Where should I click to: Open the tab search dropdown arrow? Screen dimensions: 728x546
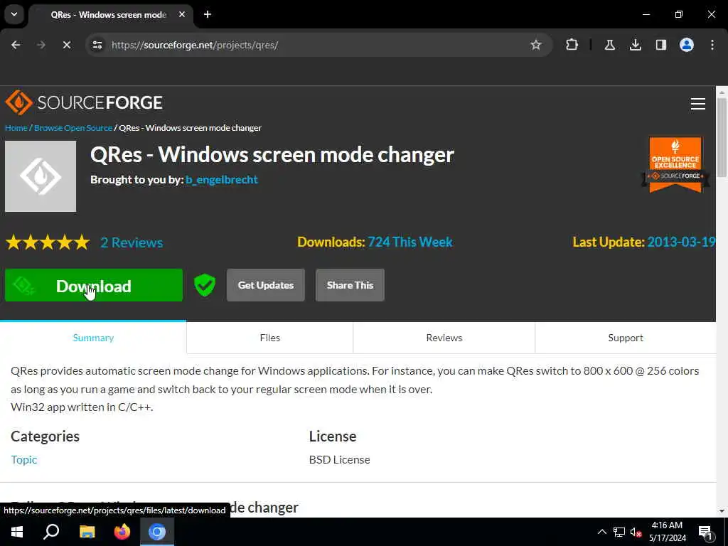tap(14, 14)
